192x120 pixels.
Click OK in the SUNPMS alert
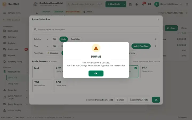click(x=96, y=73)
